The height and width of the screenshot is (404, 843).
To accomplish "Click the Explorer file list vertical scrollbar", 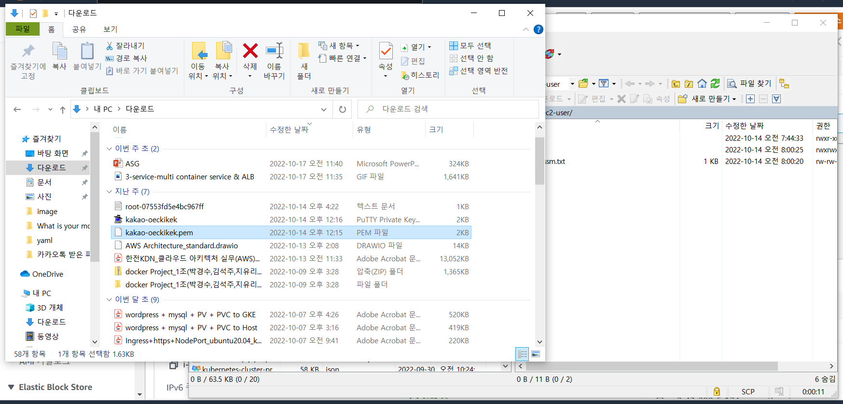I will (x=539, y=162).
